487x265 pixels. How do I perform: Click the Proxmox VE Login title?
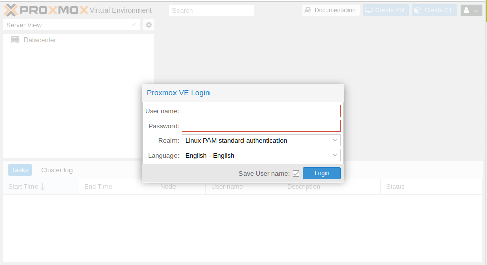coord(178,93)
